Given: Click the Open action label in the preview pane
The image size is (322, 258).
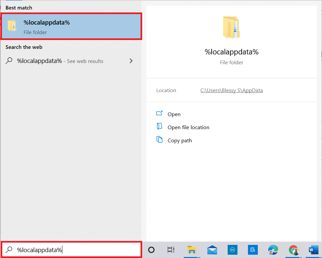Looking at the screenshot, I should pyautogui.click(x=174, y=114).
